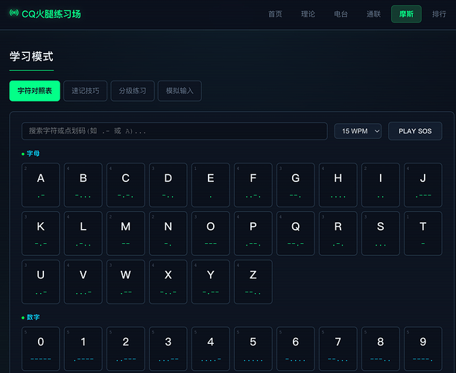Select the letter Q morse card

coord(296,233)
